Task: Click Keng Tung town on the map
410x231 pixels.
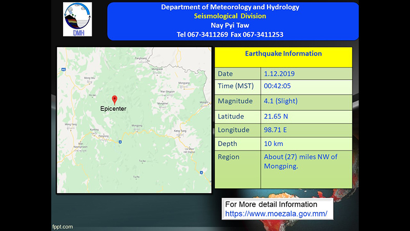Action: 180,132
